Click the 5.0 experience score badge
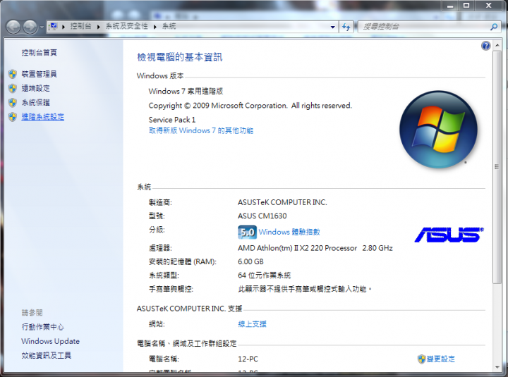 (x=247, y=232)
